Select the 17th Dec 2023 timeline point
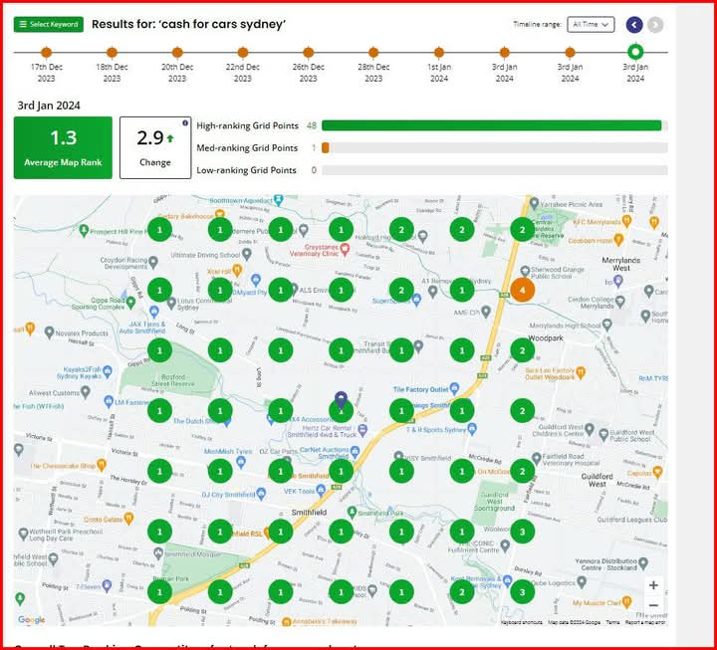 46,52
